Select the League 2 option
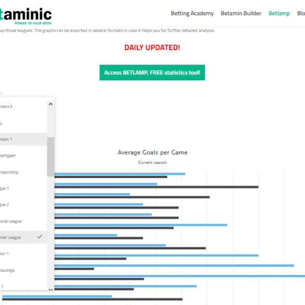305x305 pixels. coord(23,205)
